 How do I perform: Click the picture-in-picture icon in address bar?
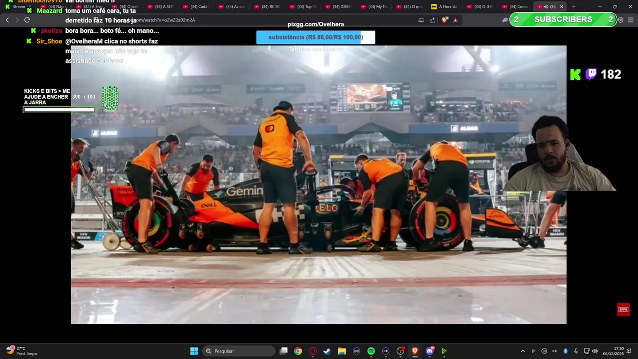click(421, 20)
